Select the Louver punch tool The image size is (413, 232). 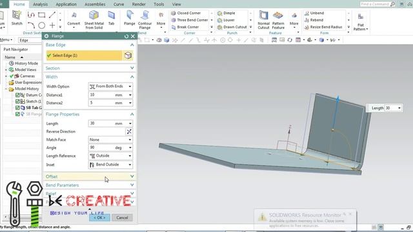tap(226, 20)
